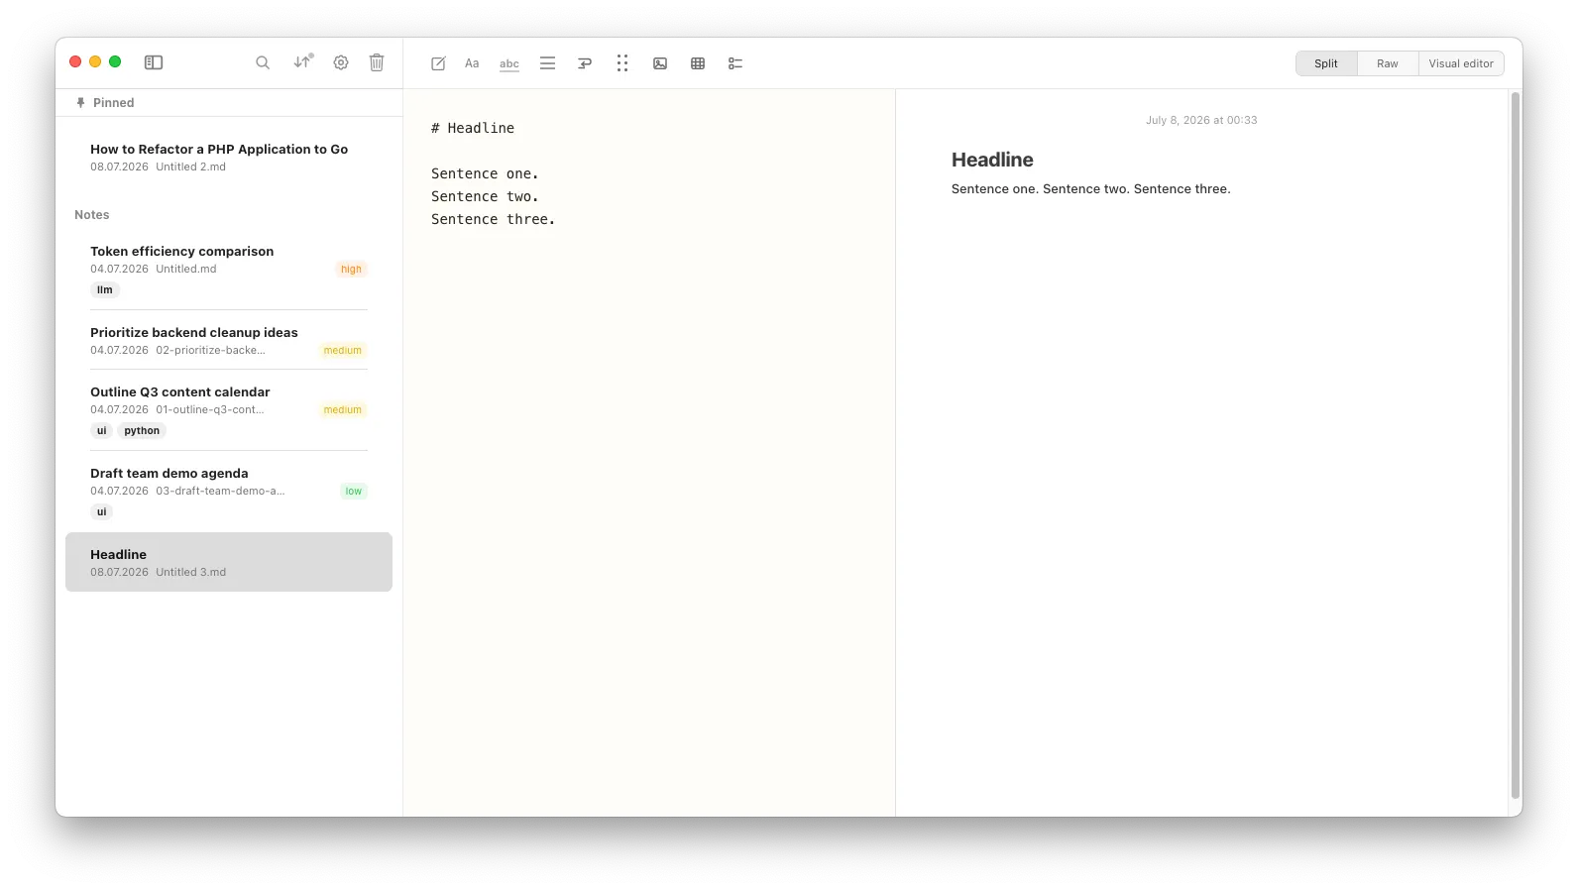Click the llm tag
Screen dimensions: 1578x890
[105, 289]
